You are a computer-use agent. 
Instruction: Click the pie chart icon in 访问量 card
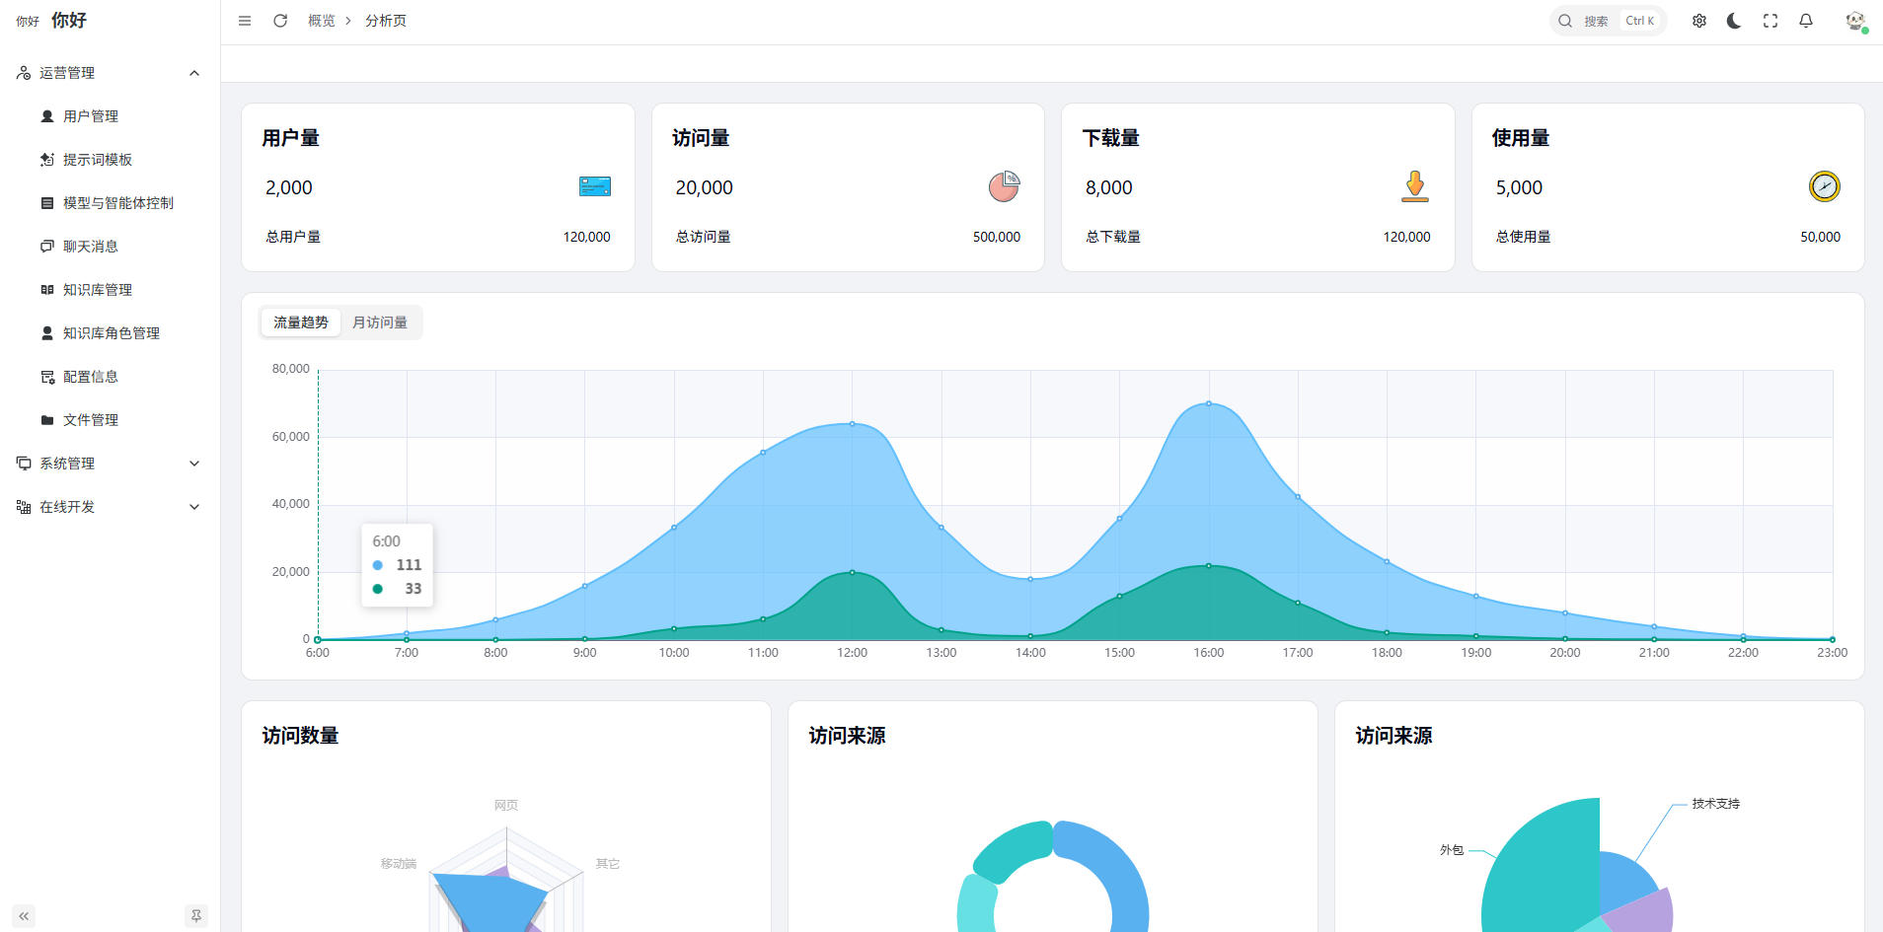1004,186
